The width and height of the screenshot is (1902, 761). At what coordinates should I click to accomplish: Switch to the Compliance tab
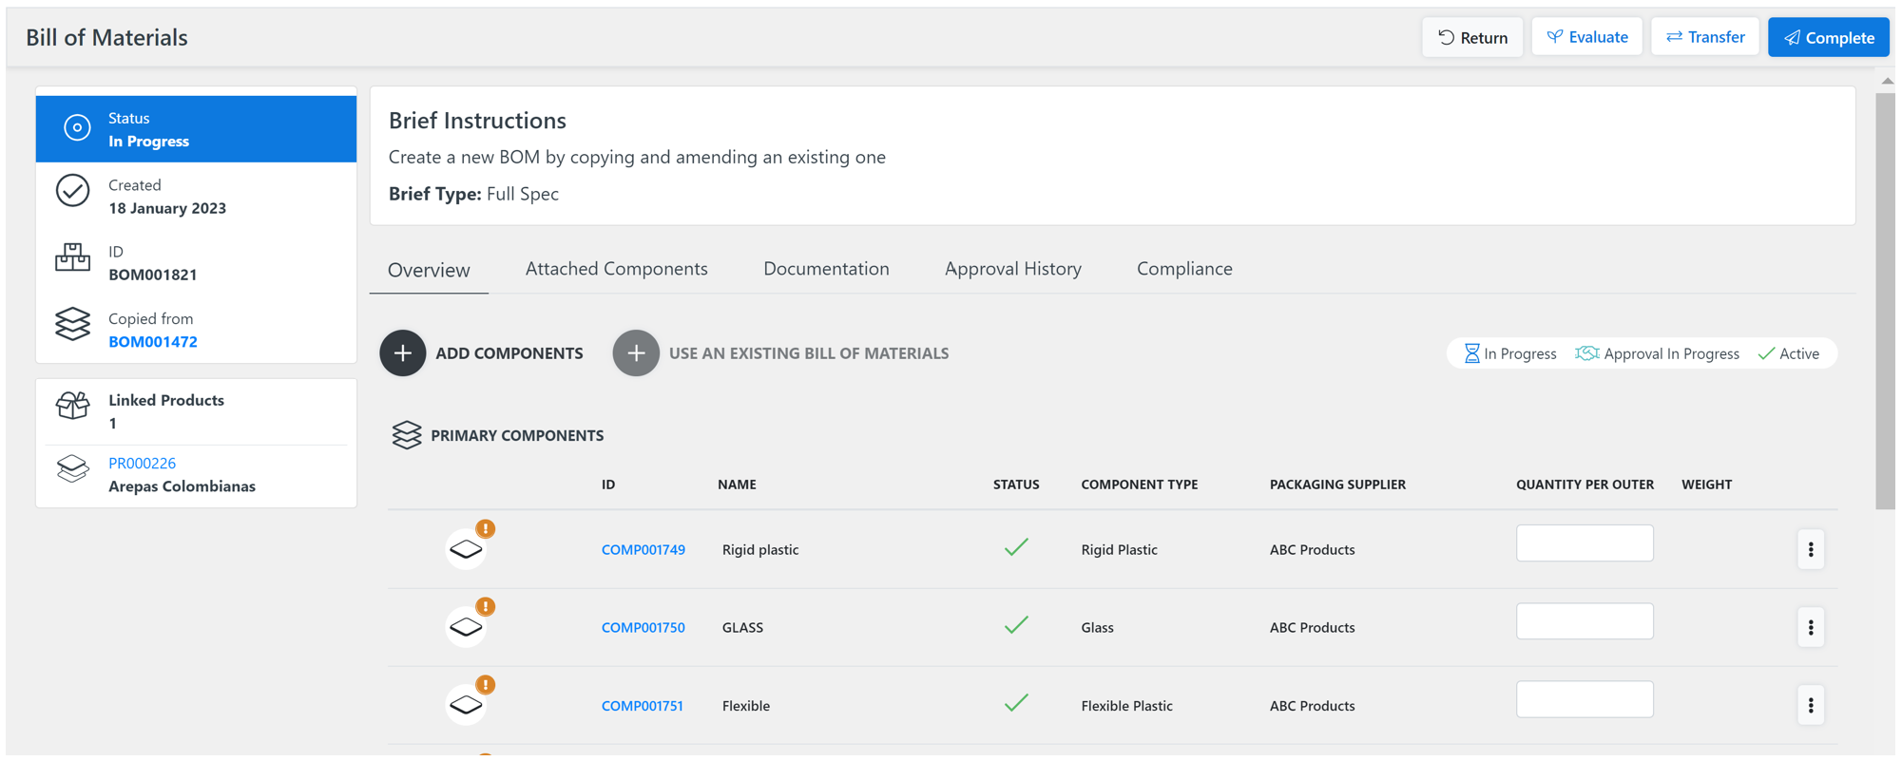[x=1184, y=269]
